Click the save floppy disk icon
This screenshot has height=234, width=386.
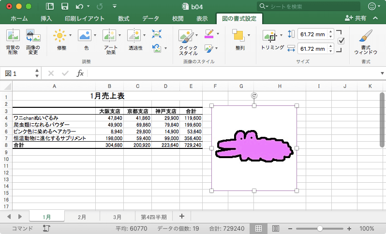(64, 6)
